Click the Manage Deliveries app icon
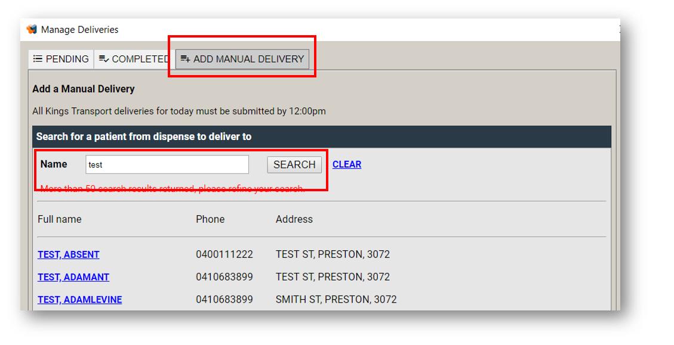The width and height of the screenshot is (674, 345). click(32, 29)
